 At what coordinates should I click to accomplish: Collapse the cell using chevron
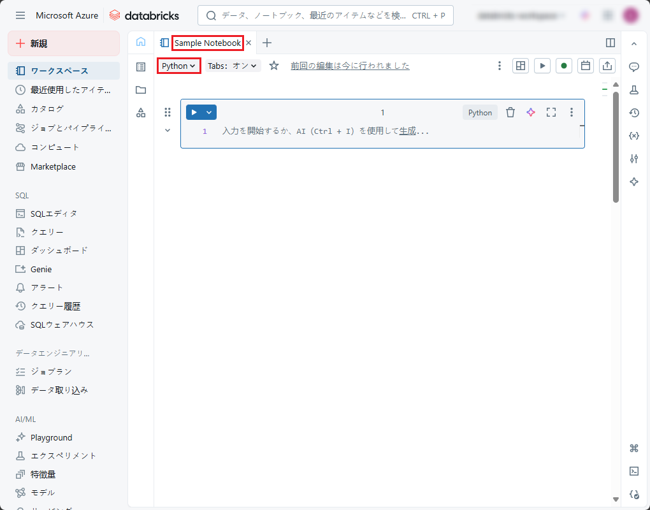[x=168, y=130]
